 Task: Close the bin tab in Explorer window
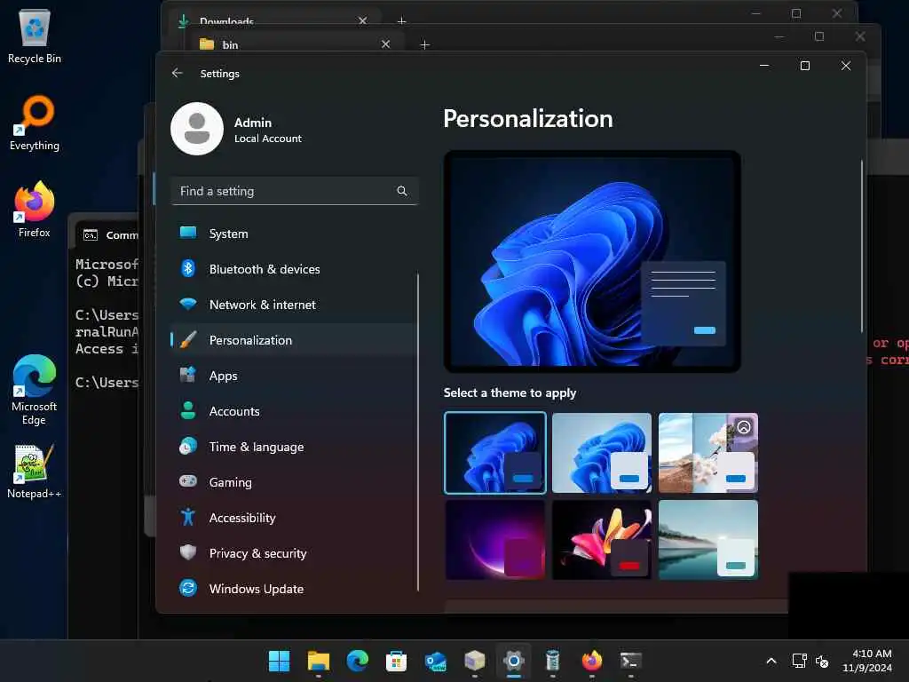click(x=385, y=44)
